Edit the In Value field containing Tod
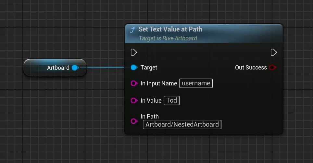The width and height of the screenshot is (313, 163). (171, 100)
